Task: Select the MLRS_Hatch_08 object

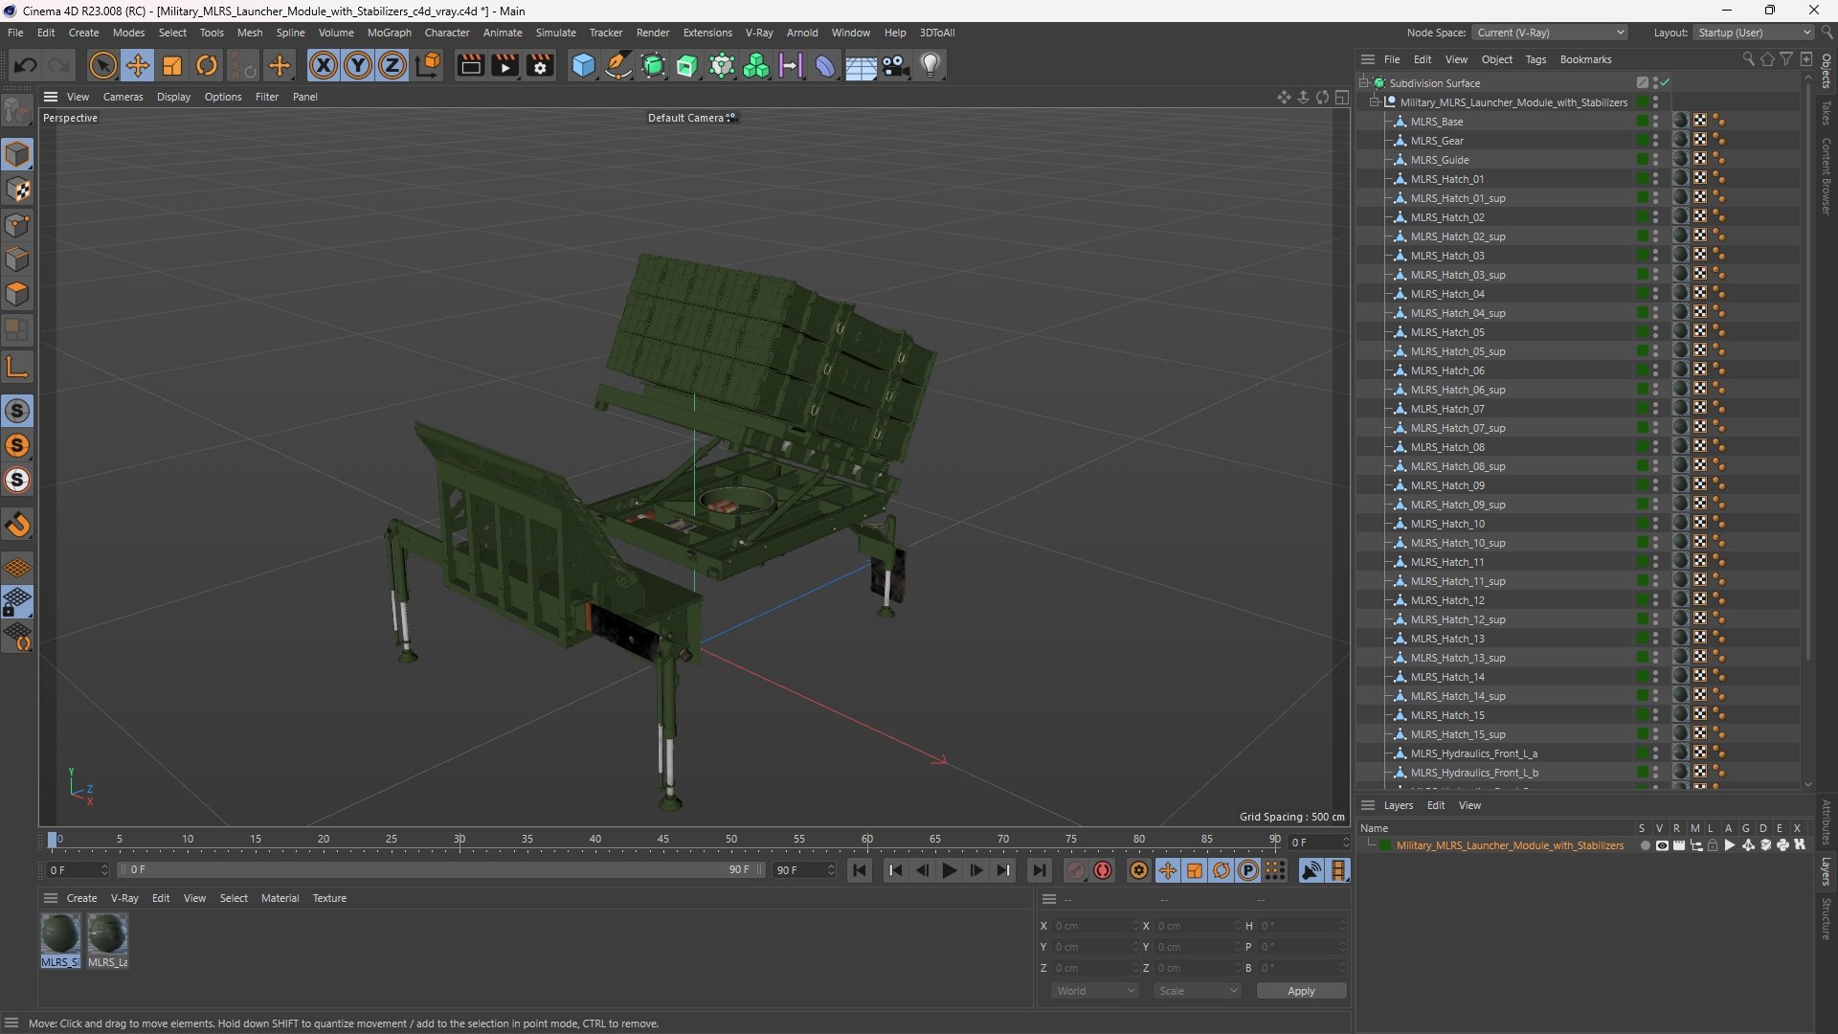Action: (x=1446, y=447)
